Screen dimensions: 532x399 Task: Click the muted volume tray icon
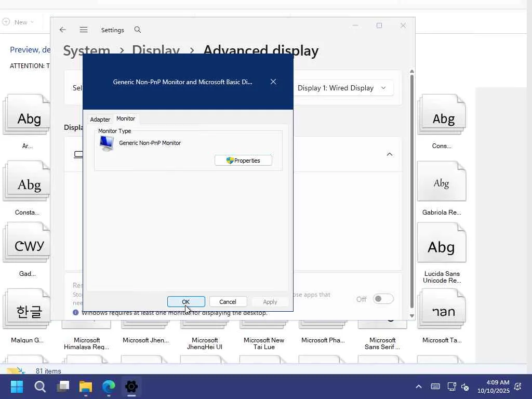(x=465, y=387)
